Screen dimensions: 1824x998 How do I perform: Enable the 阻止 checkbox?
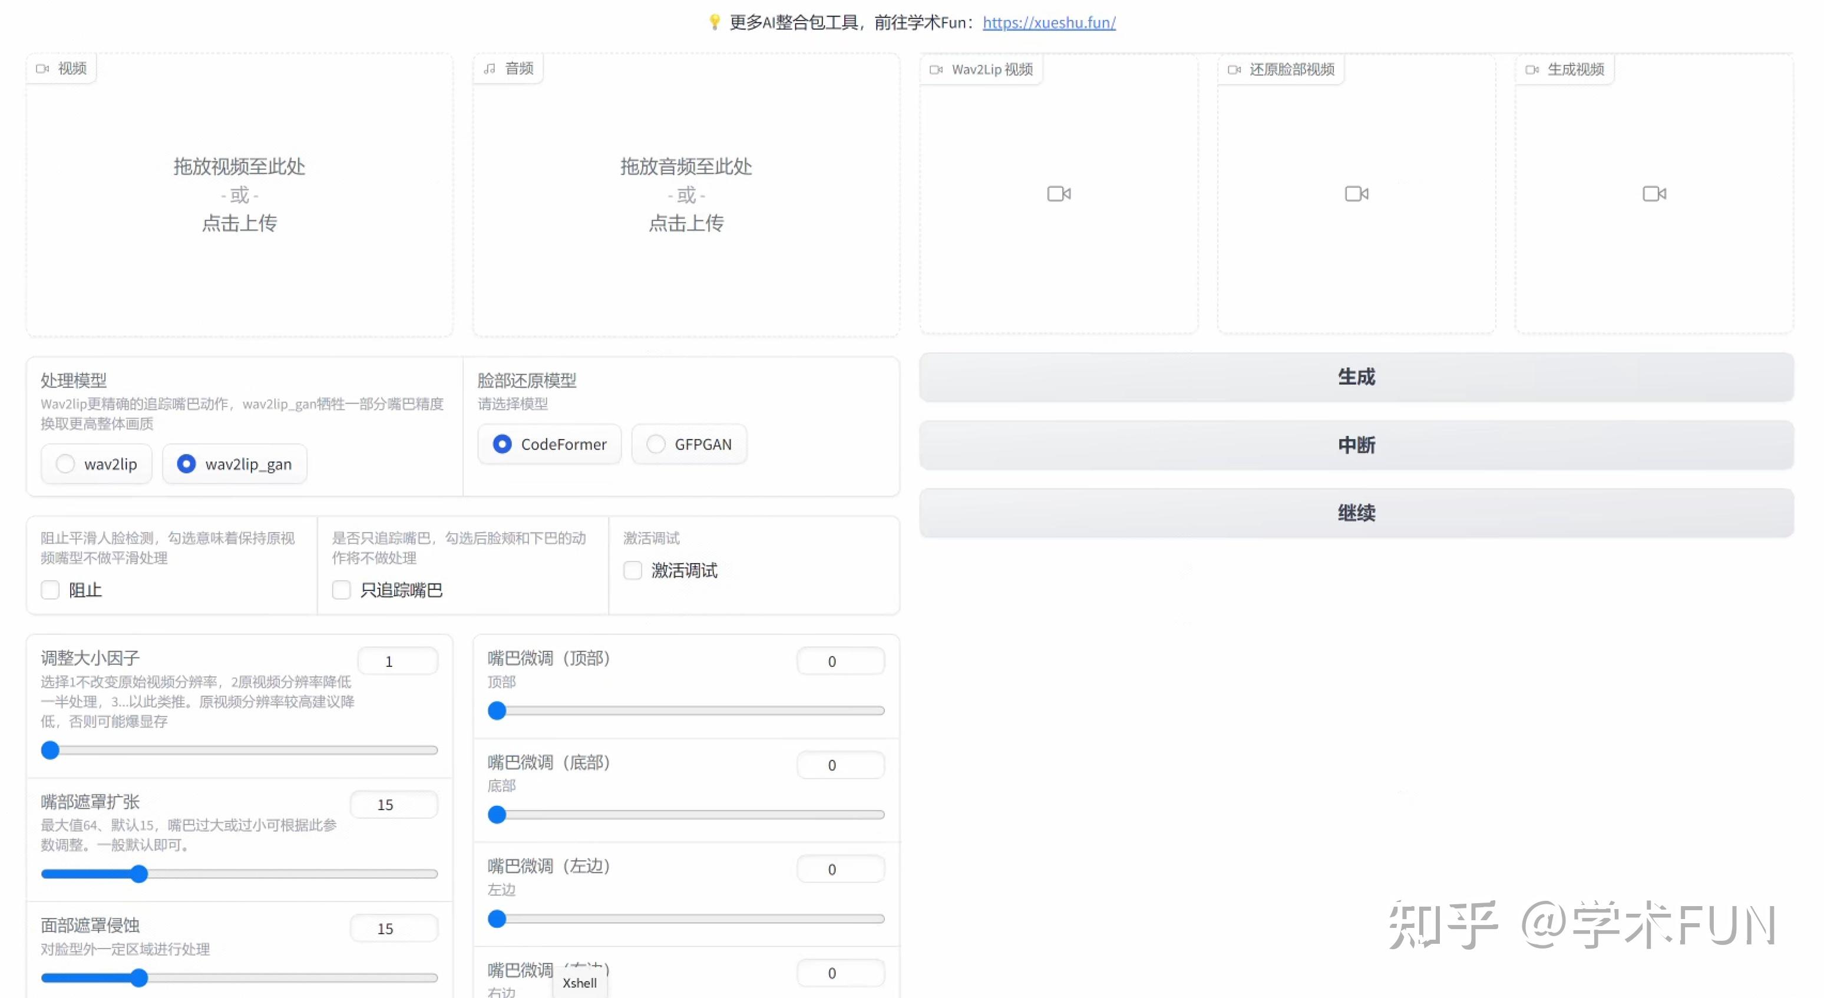50,590
